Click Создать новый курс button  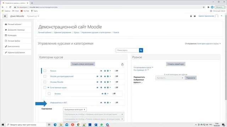[176, 64]
